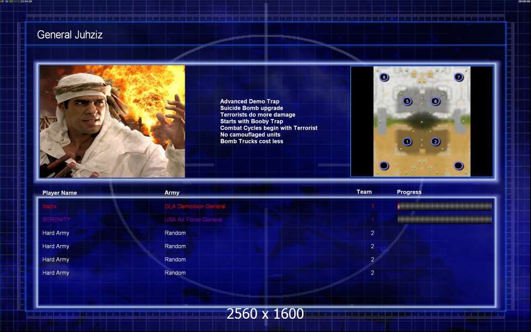This screenshot has width=531, height=332.
Task: Select start position marker 5 on minimap
Action: [x=408, y=101]
